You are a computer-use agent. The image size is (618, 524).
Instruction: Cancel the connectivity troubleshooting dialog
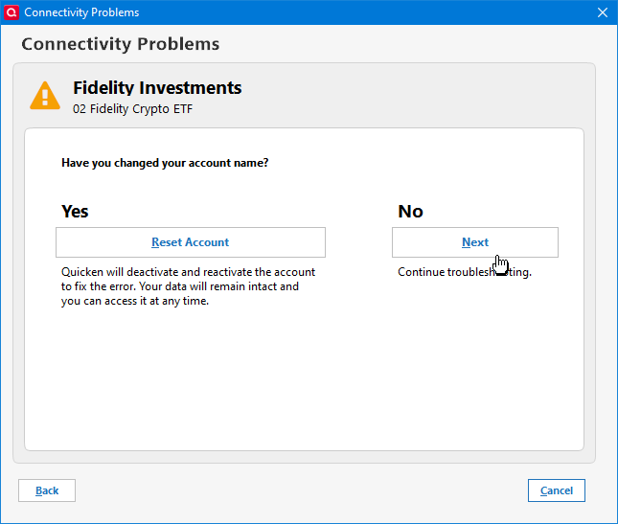(x=556, y=490)
